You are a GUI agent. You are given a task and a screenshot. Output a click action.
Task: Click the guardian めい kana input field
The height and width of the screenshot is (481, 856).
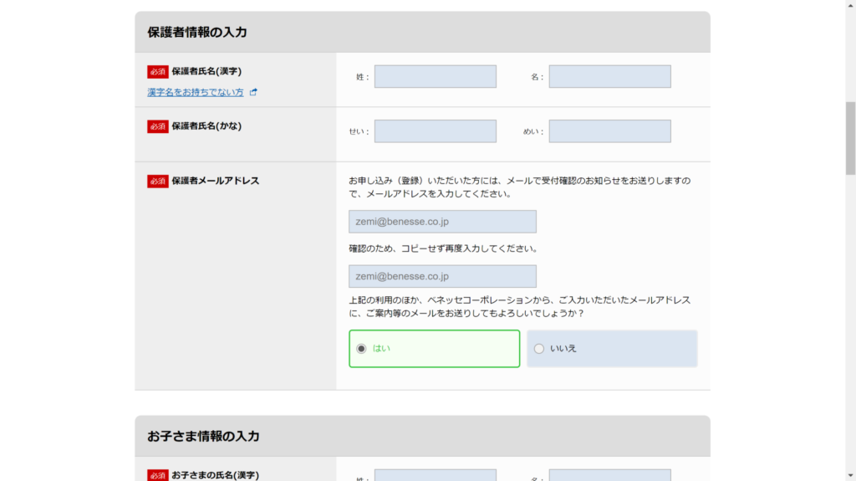coord(609,131)
